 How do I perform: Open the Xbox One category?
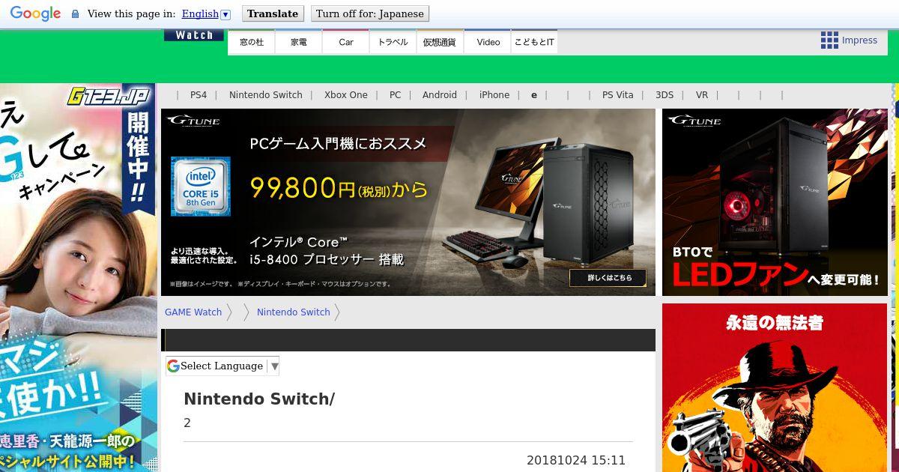pyautogui.click(x=346, y=95)
